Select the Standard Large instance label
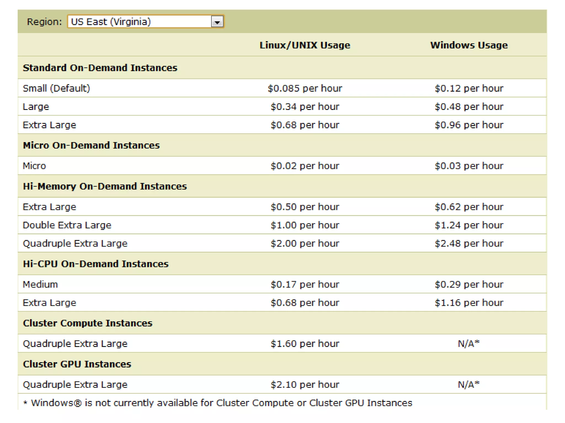This screenshot has height=423, width=565. [x=36, y=107]
